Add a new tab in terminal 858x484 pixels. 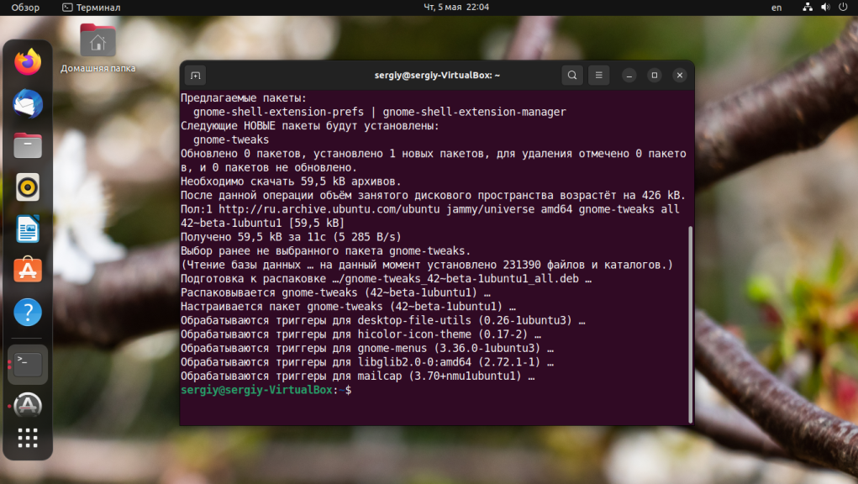195,76
